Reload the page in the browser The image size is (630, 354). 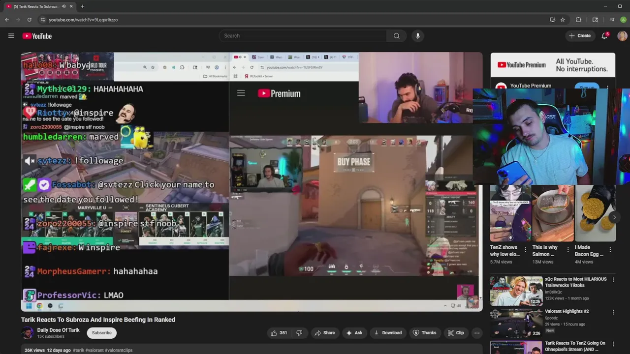(30, 20)
